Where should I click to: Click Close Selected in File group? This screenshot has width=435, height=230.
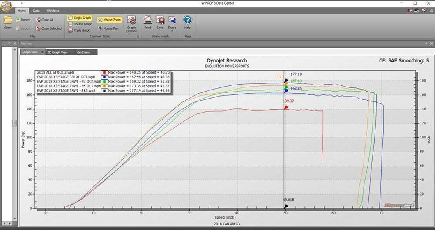[x=49, y=28]
